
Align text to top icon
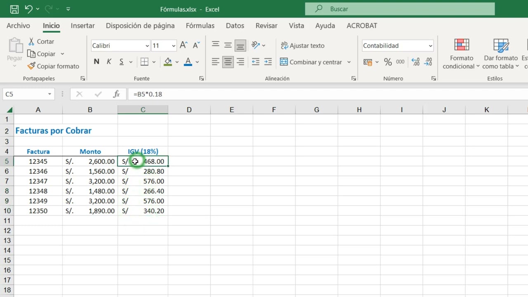coord(215,45)
